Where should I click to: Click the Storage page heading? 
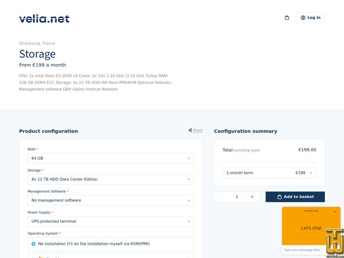(x=37, y=54)
